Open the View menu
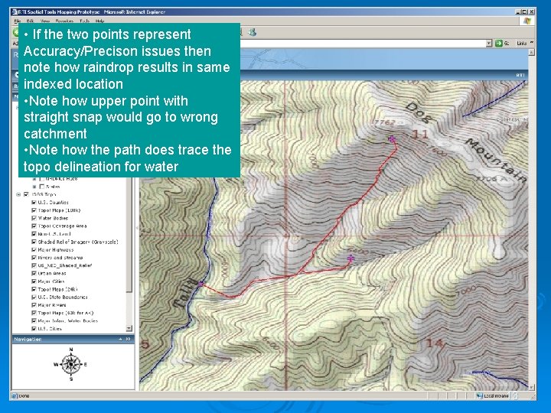 click(x=45, y=21)
